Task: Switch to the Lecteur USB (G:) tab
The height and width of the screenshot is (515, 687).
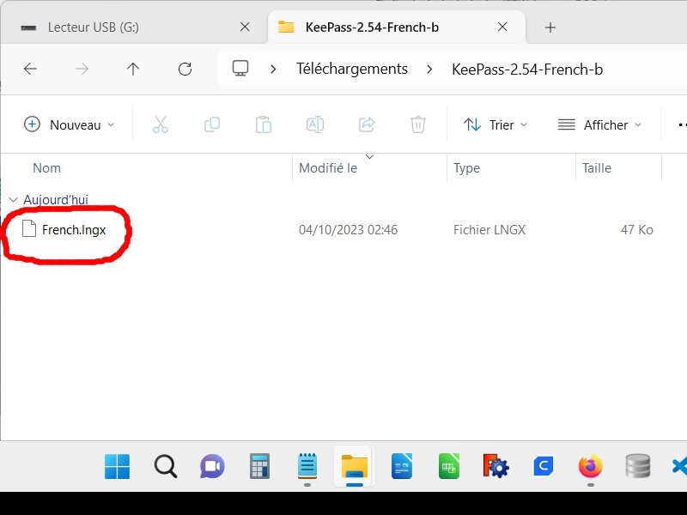Action: pos(93,27)
